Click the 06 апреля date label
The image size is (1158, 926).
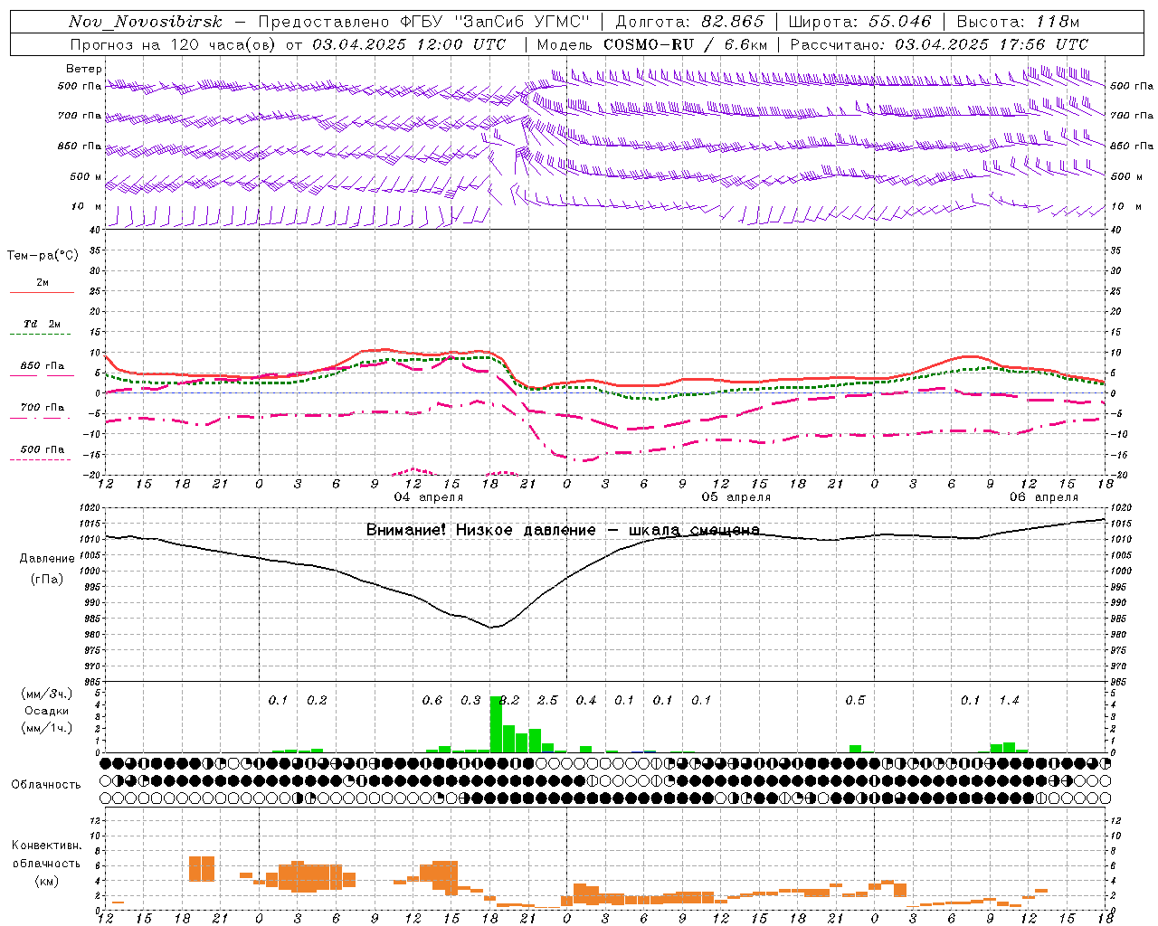tap(1043, 497)
